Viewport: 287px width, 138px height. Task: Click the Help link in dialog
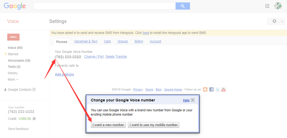(x=186, y=100)
